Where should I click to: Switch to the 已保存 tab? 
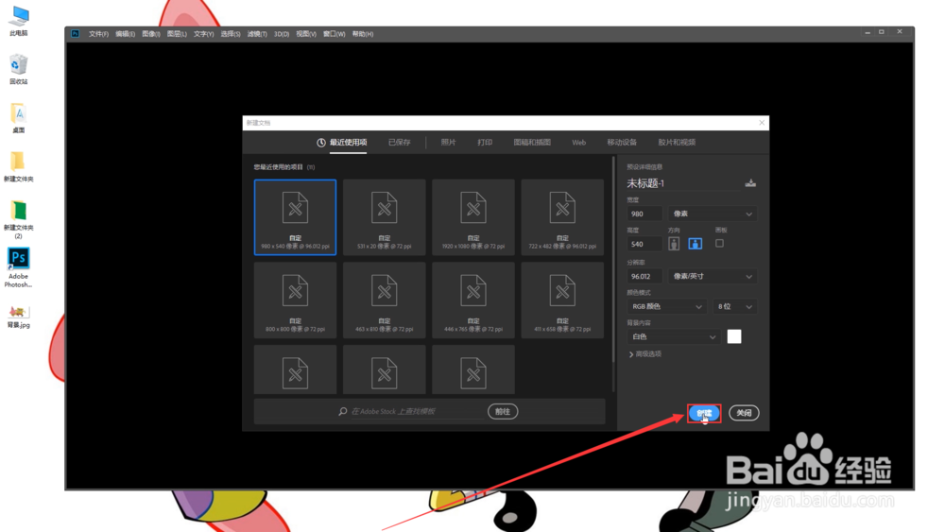coord(399,143)
